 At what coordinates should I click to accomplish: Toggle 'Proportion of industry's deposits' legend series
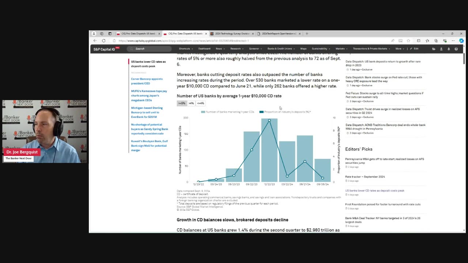tap(285, 112)
